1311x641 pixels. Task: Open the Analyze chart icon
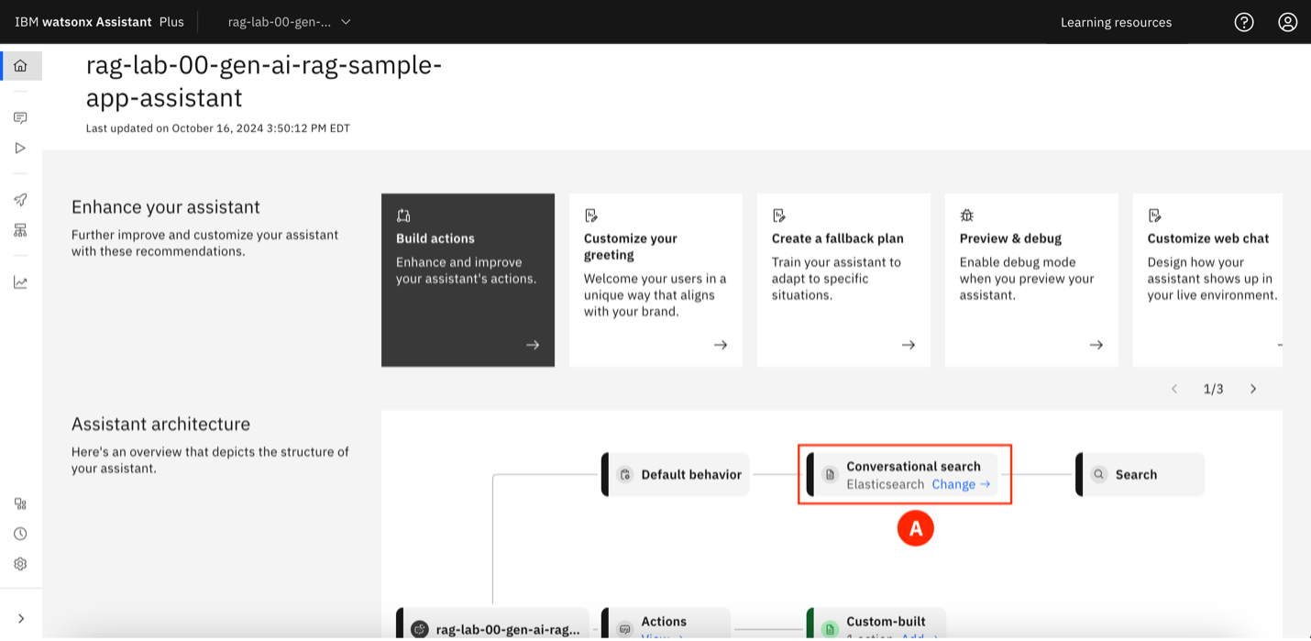(x=20, y=282)
